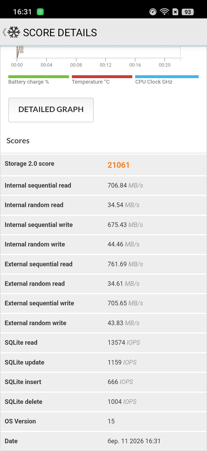Tap the Date row at bottom
The width and height of the screenshot is (207, 451).
103,441
